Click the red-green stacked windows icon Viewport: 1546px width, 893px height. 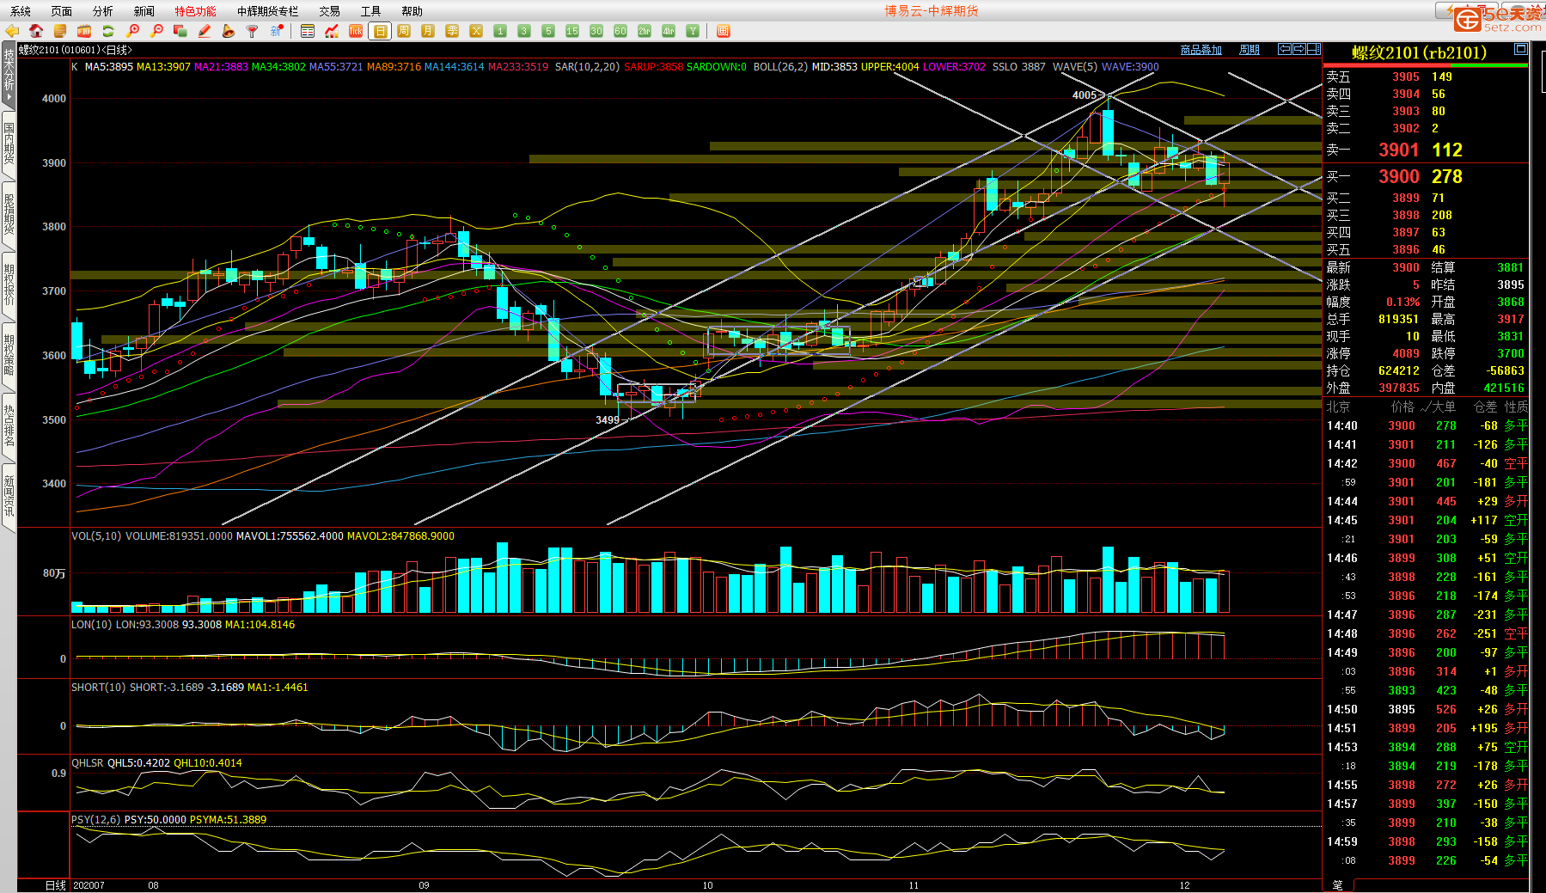180,31
